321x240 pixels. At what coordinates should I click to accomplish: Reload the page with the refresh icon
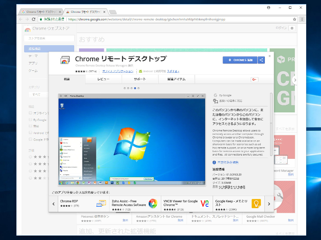coord(34,19)
